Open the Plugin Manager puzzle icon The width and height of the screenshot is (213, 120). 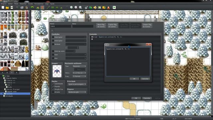tap(91, 7)
